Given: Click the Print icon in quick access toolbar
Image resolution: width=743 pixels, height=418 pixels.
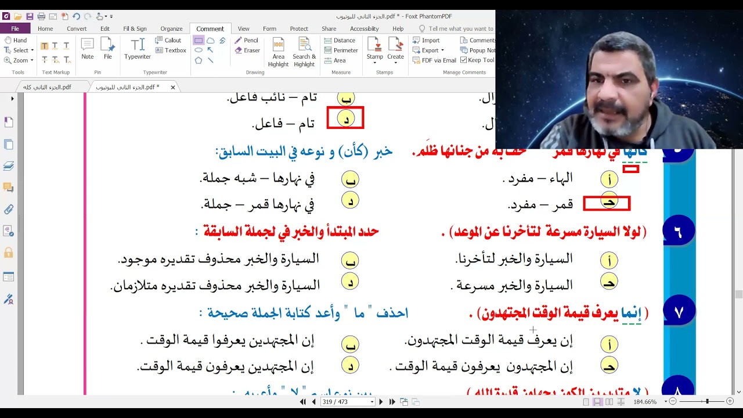Looking at the screenshot, I should [x=41, y=16].
